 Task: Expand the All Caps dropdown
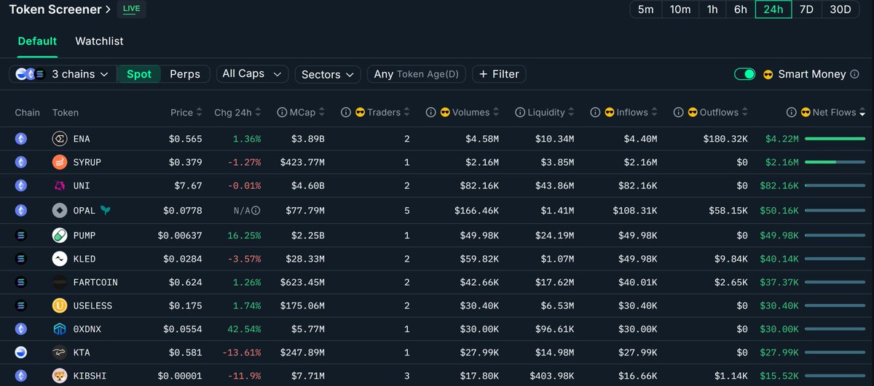252,74
